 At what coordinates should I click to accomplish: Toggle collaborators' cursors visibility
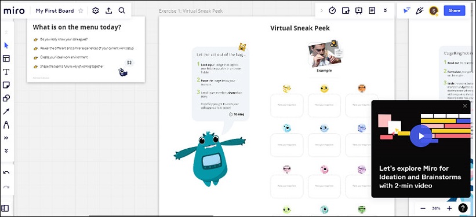[407, 10]
